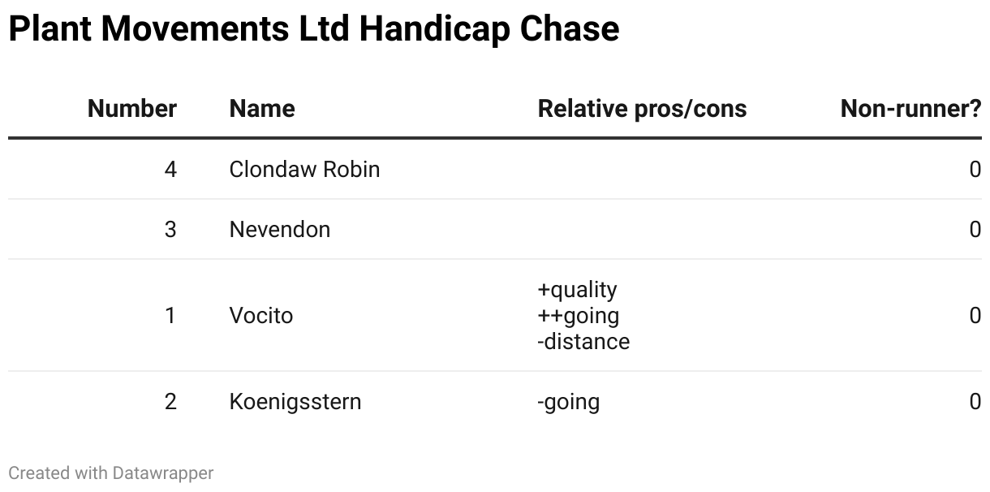Click the Non-runner? column header
990x492 pixels.
pyautogui.click(x=910, y=109)
